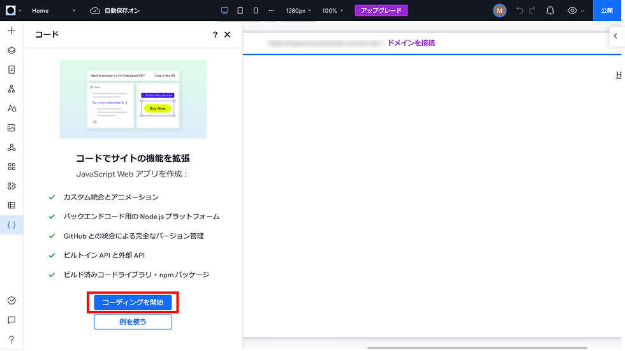
Task: Open the Site checker checkmark icon
Action: (x=11, y=301)
